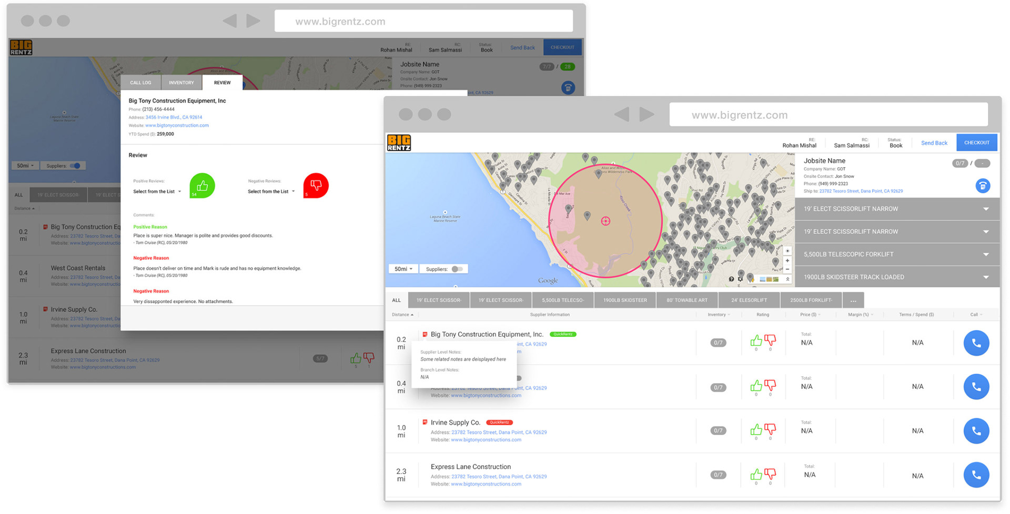Click Send Back in the front window
The height and width of the screenshot is (514, 1010).
pyautogui.click(x=934, y=143)
